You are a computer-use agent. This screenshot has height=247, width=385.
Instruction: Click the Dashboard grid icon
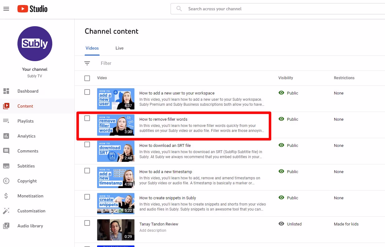click(6, 91)
